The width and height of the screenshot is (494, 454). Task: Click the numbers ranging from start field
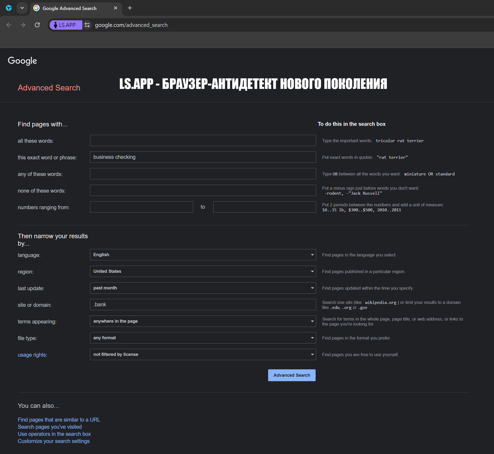click(141, 207)
